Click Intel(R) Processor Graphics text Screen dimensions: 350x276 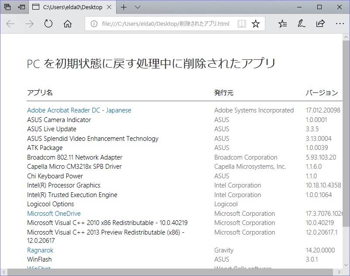(x=64, y=185)
